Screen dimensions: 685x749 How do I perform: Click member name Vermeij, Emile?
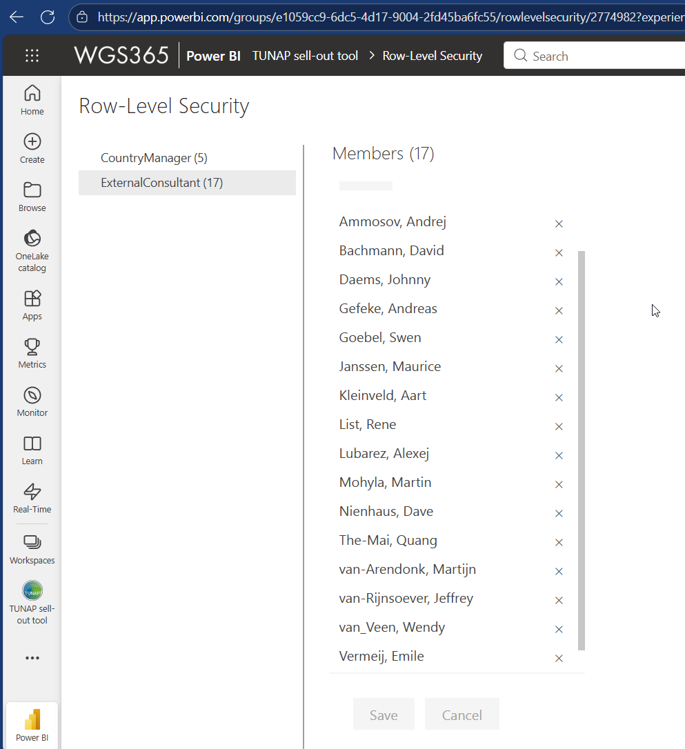[381, 657]
